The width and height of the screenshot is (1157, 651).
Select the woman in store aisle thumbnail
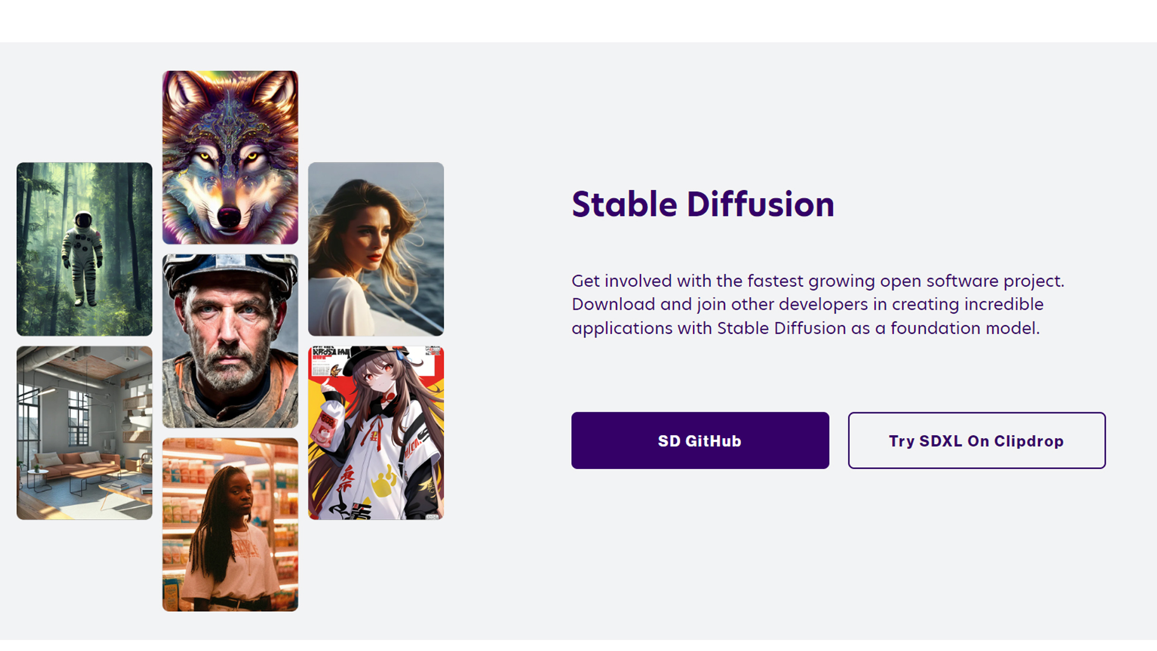pos(230,524)
